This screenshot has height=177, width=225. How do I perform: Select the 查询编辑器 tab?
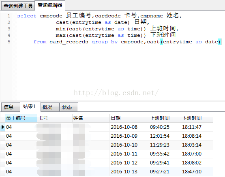tap(50, 5)
